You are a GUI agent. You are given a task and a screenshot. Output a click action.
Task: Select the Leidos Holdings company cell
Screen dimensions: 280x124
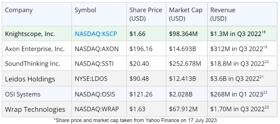pos(30,79)
